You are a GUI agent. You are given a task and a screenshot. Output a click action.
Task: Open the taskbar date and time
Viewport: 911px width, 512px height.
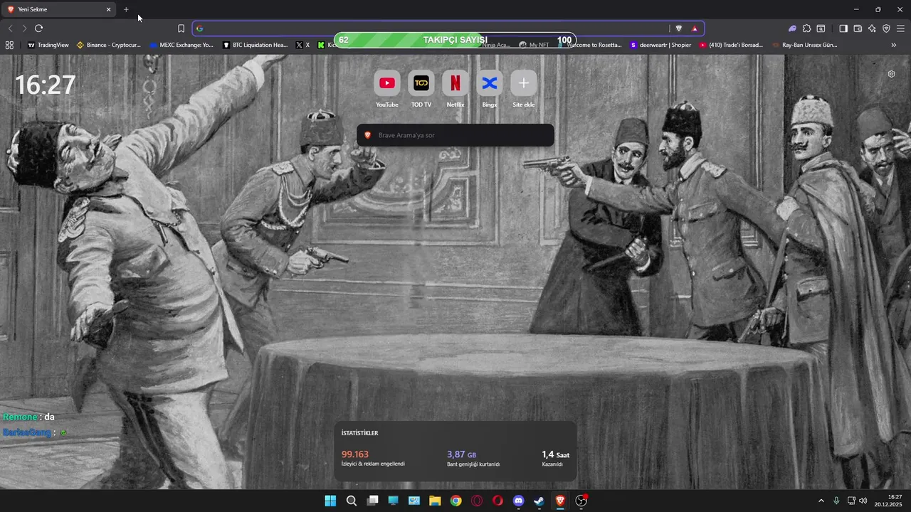pyautogui.click(x=888, y=501)
